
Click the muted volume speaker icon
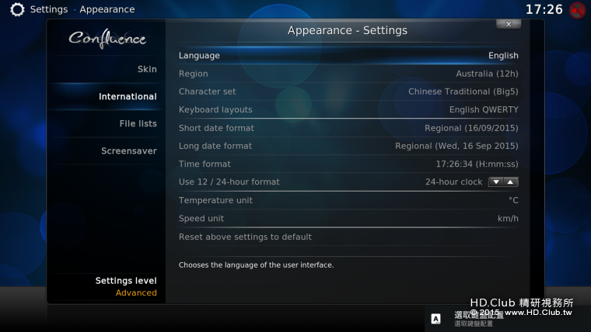point(578,10)
